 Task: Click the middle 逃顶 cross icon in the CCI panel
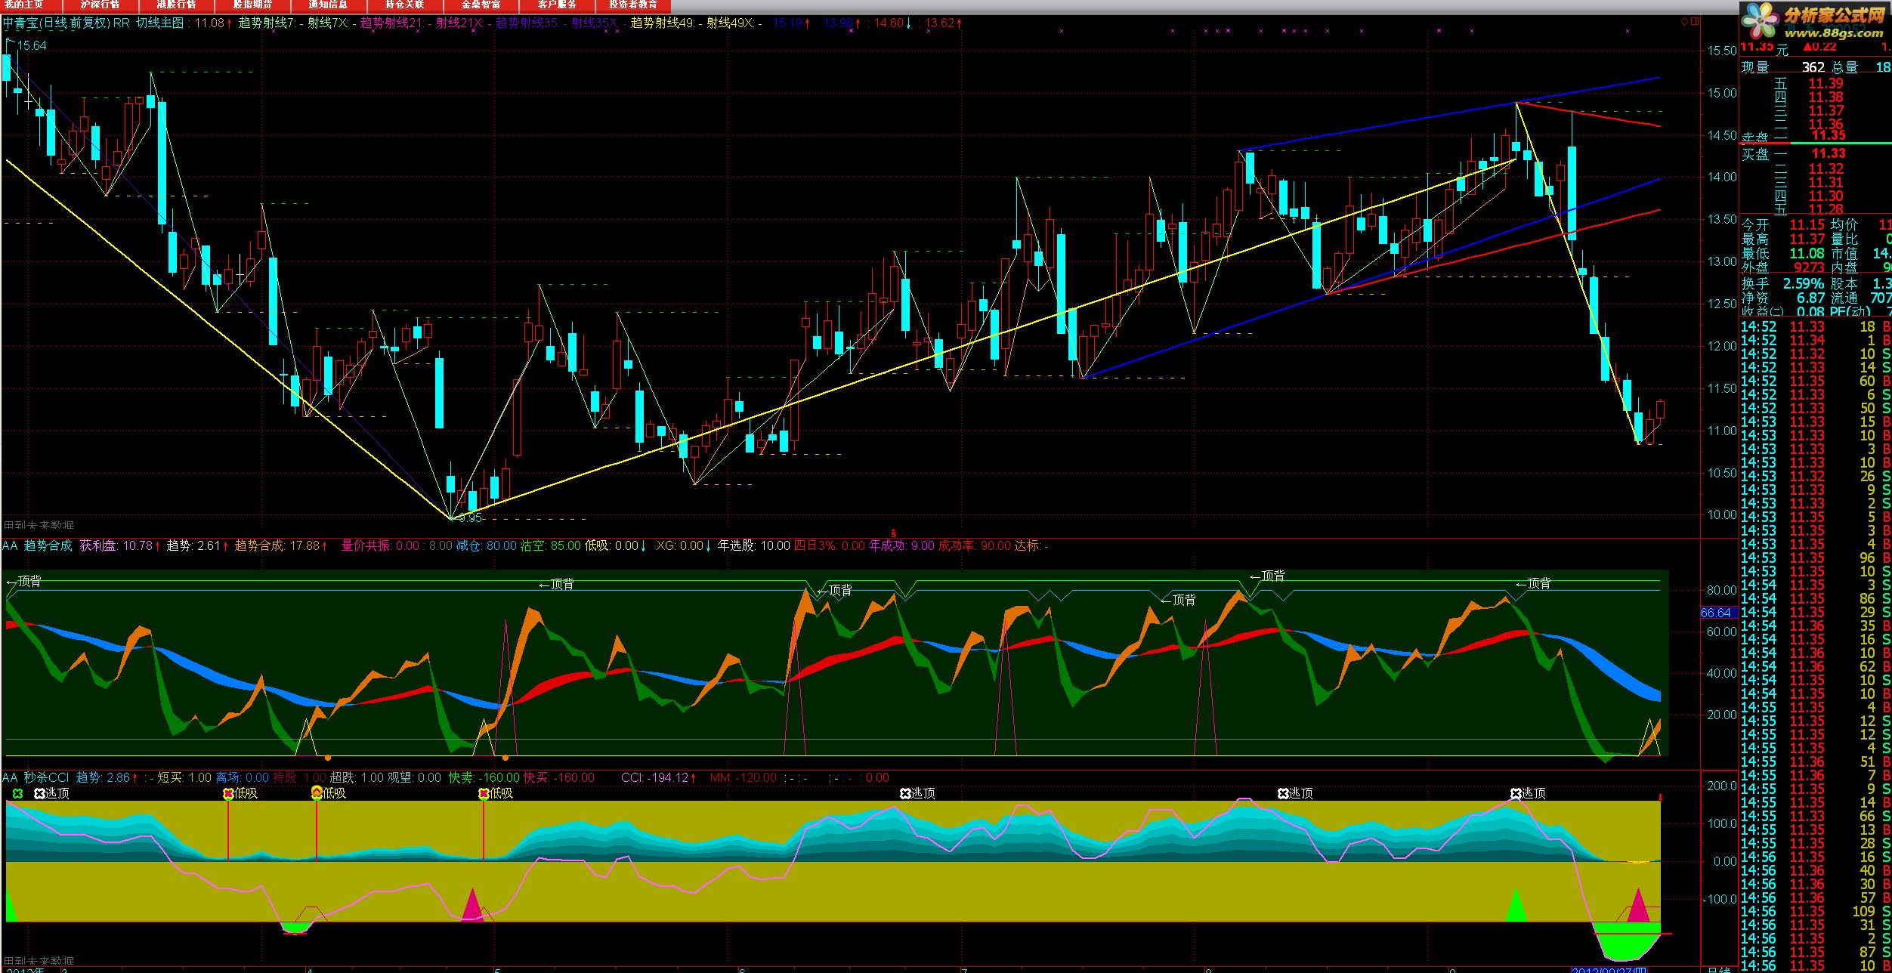click(905, 793)
